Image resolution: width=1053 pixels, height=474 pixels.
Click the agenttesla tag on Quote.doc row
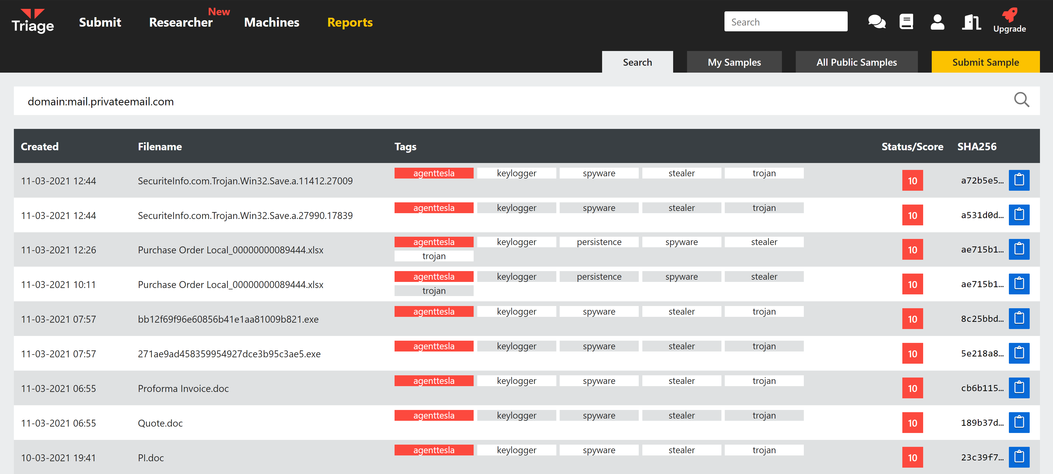[x=434, y=415]
